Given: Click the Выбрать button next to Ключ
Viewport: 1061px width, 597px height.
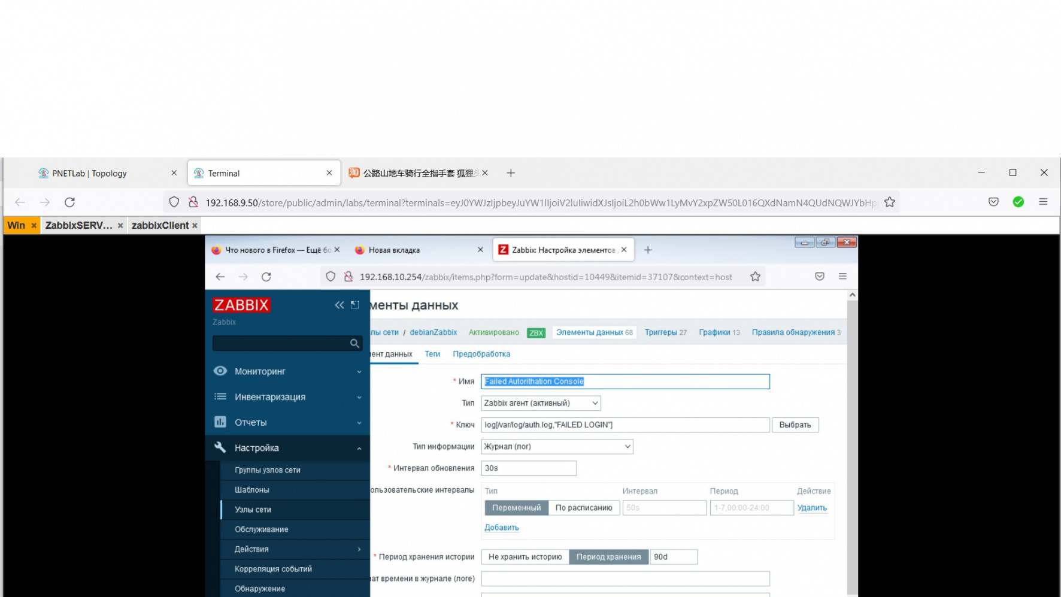Looking at the screenshot, I should pyautogui.click(x=795, y=425).
